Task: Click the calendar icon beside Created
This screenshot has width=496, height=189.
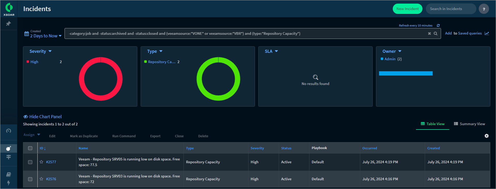Action: coord(27,34)
